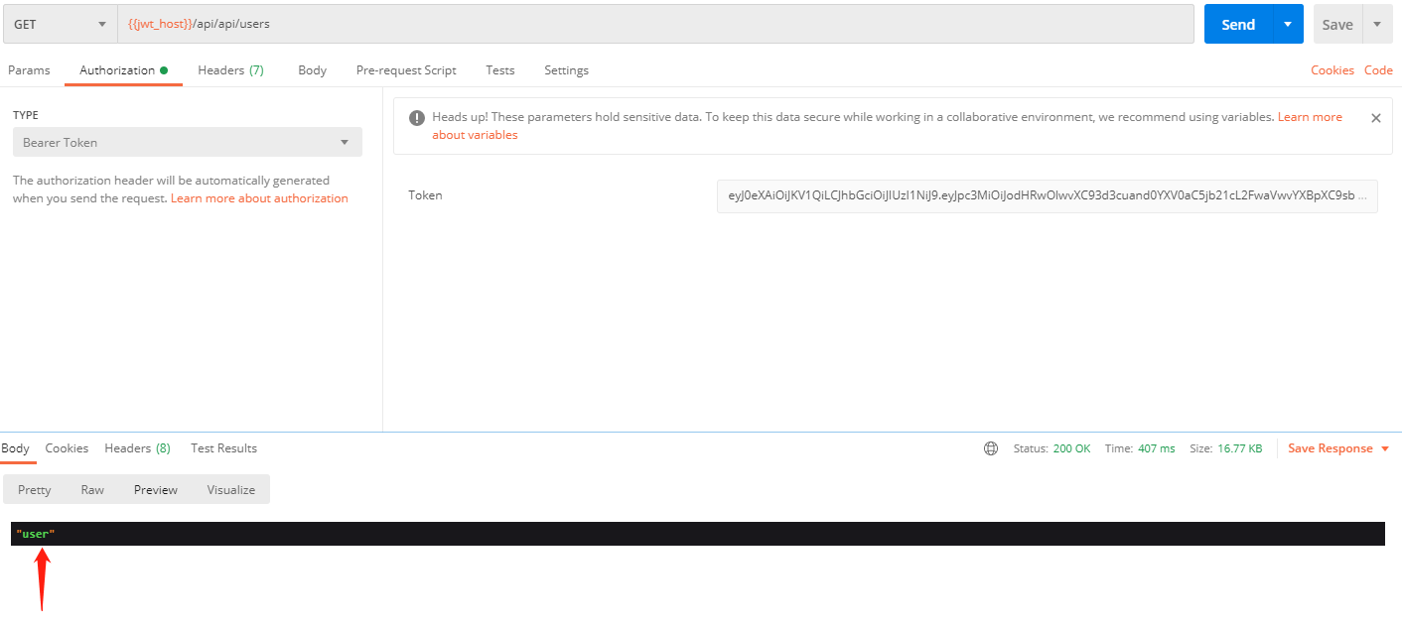Switch response view to Pretty

pos(35,490)
